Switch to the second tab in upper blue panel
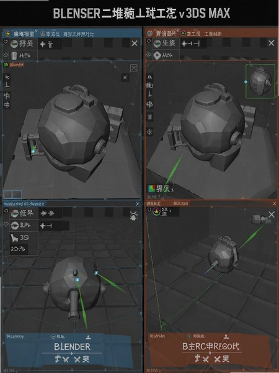This screenshot has height=373, width=279. coord(50,34)
